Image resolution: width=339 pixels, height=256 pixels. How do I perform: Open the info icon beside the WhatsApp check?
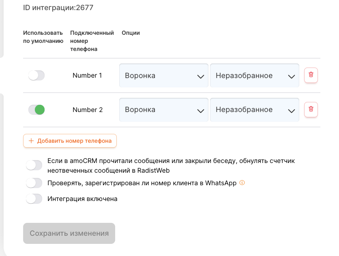coord(242,183)
